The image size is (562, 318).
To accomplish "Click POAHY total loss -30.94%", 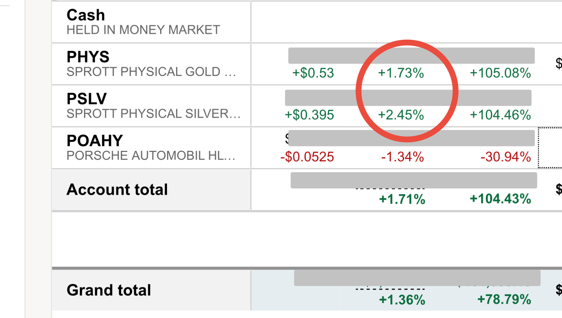I will 506,157.
